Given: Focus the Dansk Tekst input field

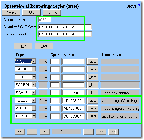Looking at the screenshot, I should 65,34.
